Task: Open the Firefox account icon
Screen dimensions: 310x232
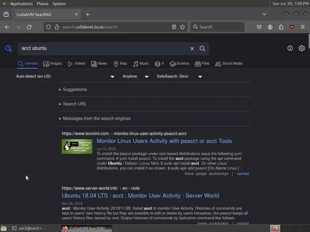Action: coord(270,27)
